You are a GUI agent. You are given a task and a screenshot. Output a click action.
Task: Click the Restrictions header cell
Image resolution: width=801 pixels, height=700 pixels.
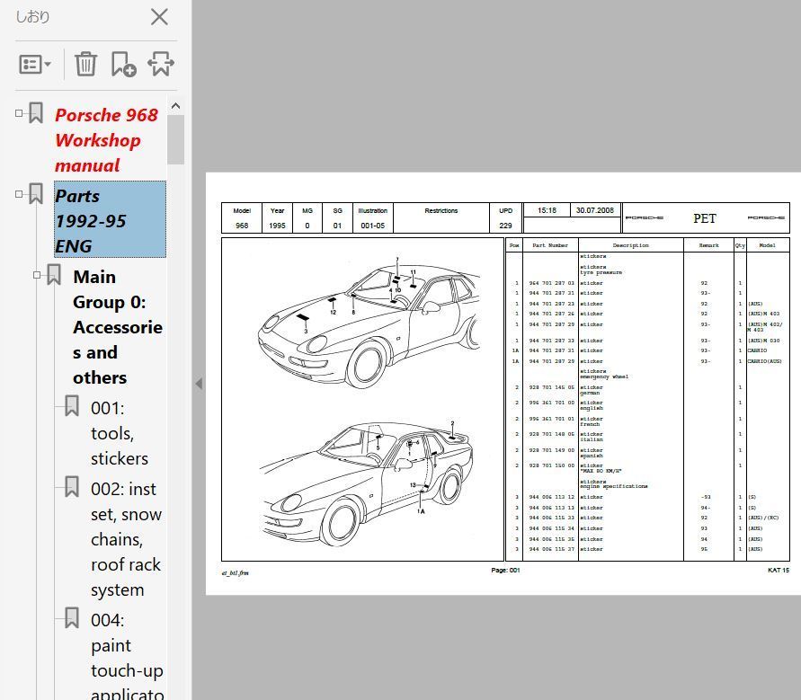click(441, 218)
